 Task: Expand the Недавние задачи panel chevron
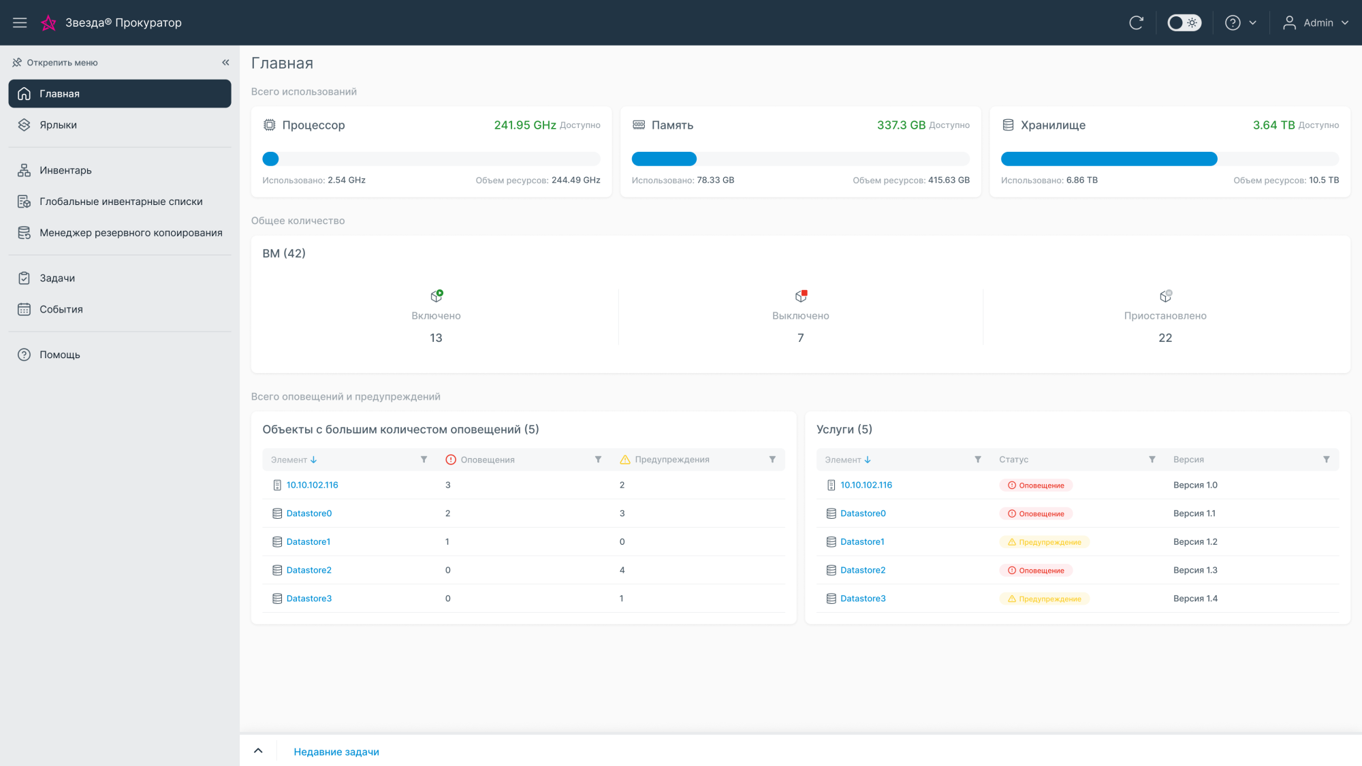(x=258, y=751)
